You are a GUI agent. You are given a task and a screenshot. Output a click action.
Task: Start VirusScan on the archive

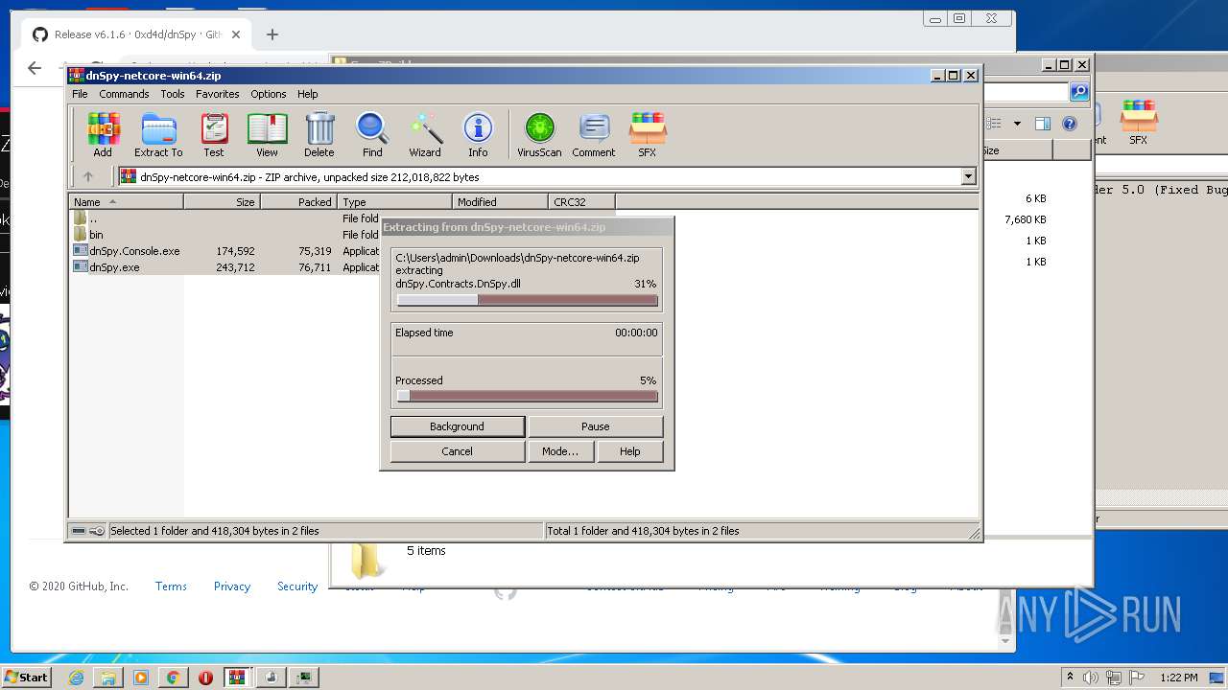pos(539,134)
